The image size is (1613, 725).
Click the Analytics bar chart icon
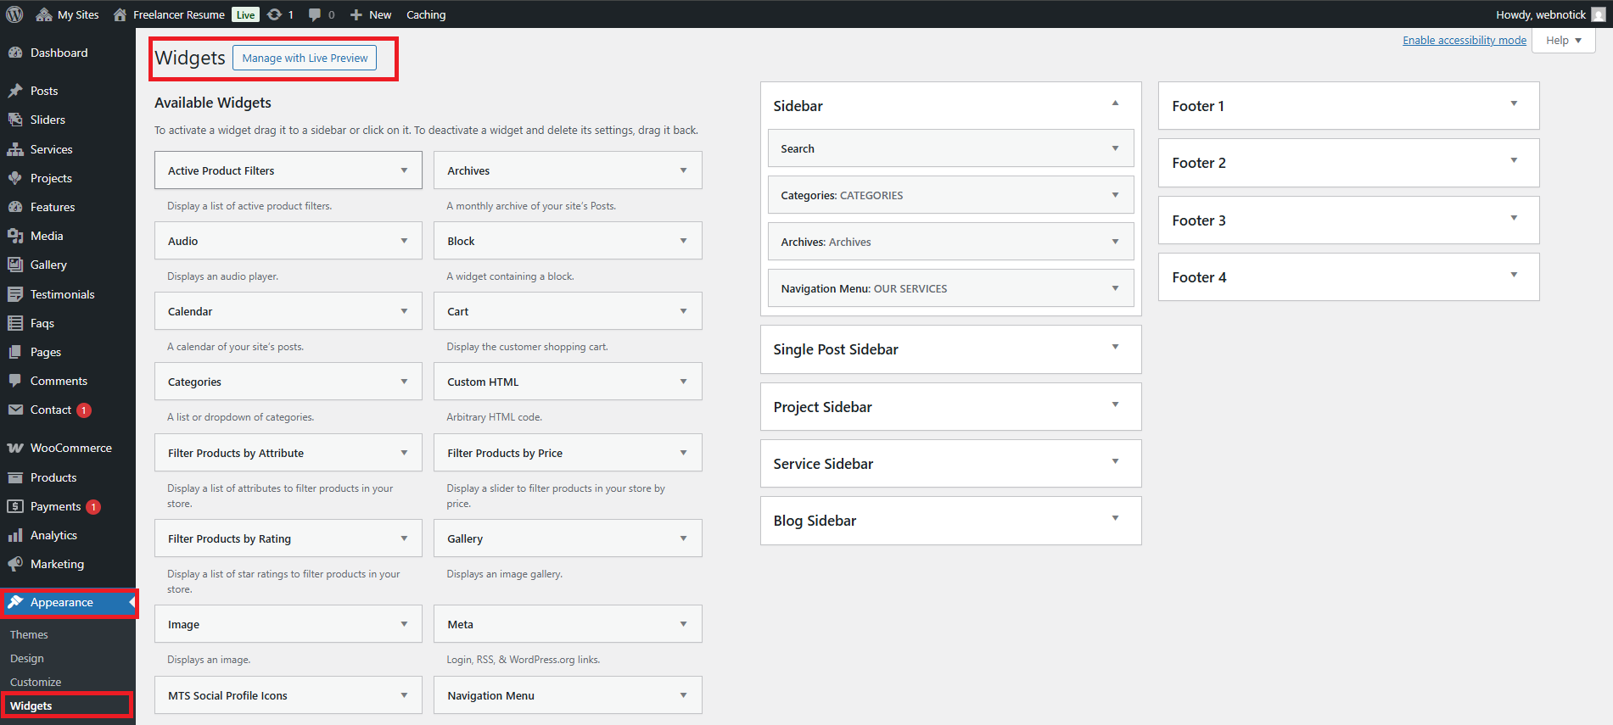click(15, 535)
